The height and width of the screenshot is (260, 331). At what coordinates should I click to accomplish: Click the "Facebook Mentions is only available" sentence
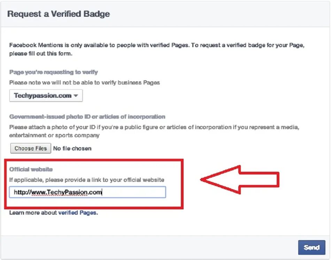[x=99, y=45]
